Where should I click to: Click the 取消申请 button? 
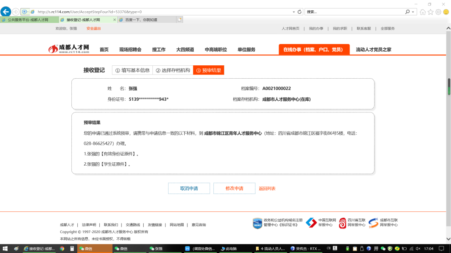coord(189,189)
